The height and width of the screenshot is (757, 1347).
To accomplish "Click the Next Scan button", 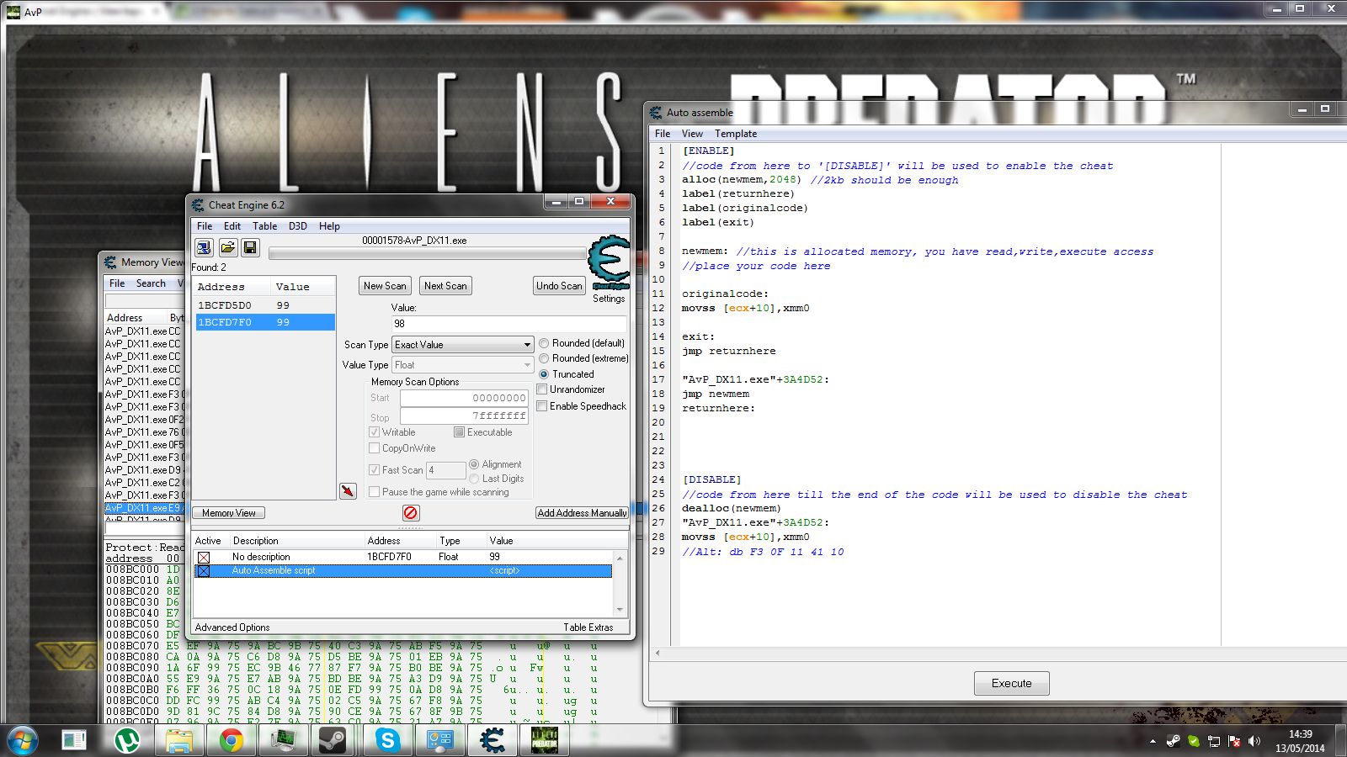I will click(x=445, y=286).
